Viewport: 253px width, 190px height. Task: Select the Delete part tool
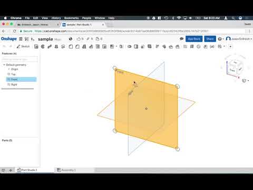click(x=150, y=46)
